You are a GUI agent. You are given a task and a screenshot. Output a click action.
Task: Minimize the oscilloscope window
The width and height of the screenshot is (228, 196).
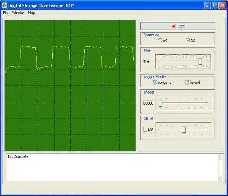tap(207, 6)
